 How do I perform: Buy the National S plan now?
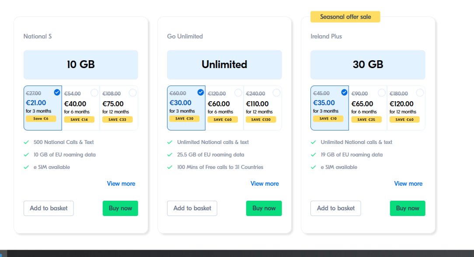[120, 208]
